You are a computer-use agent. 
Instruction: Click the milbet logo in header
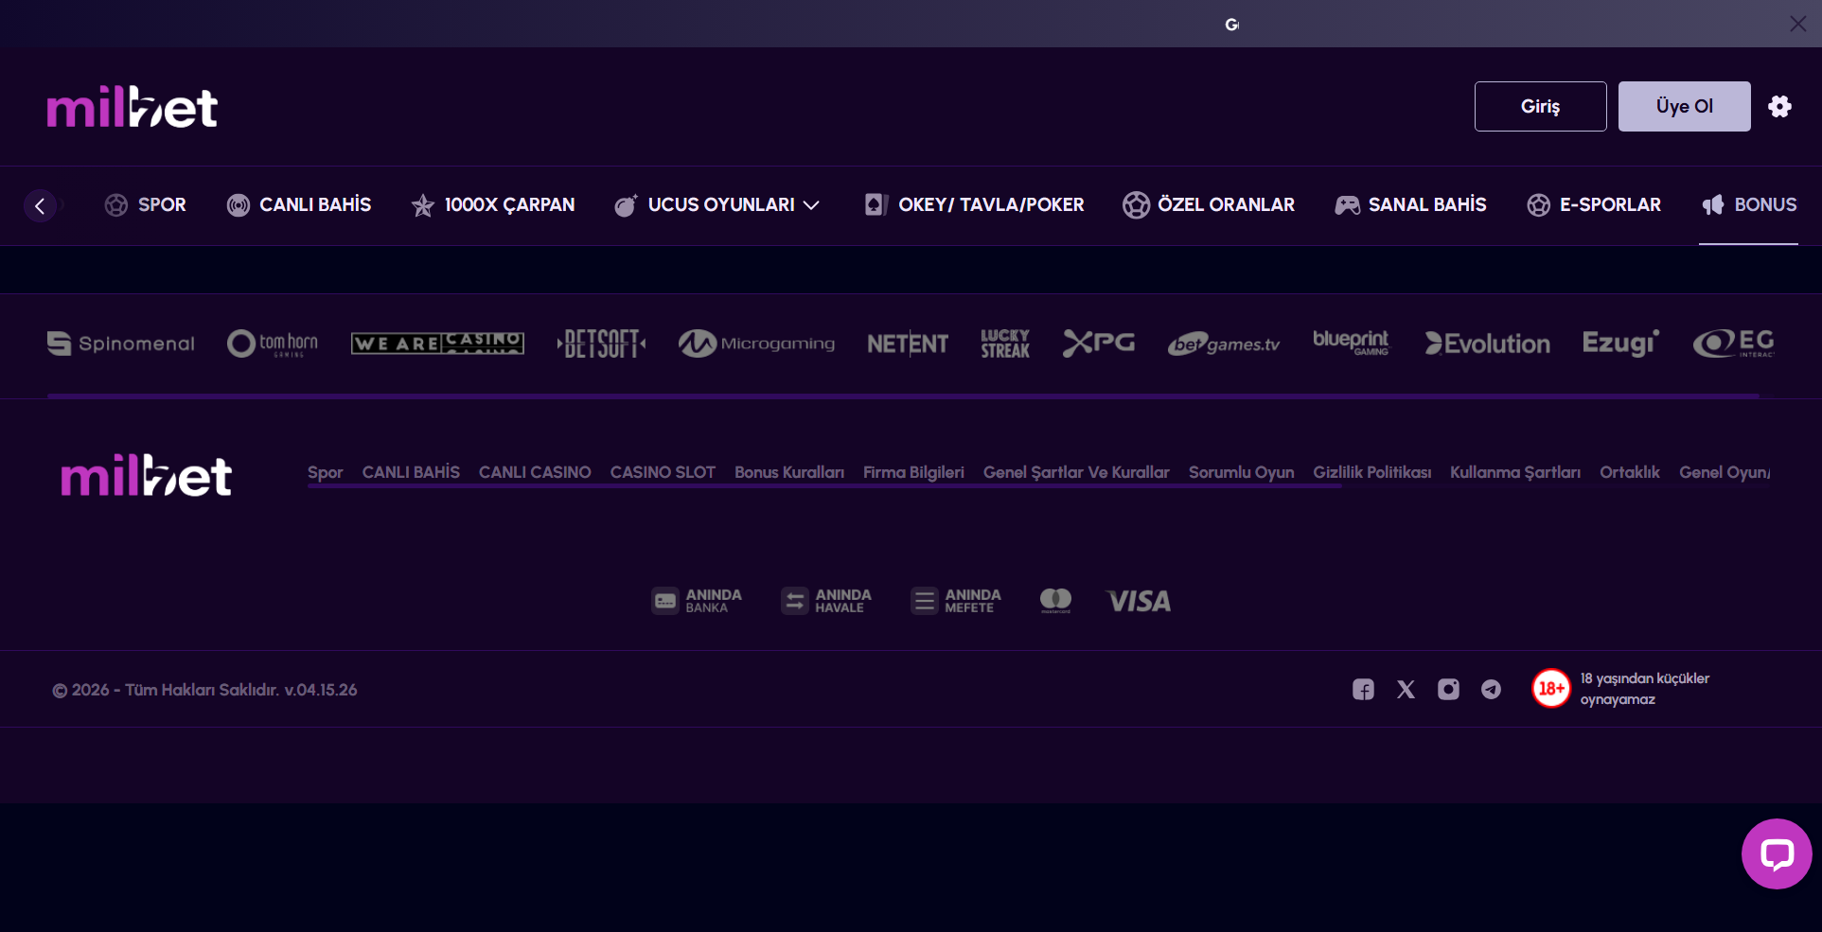[x=133, y=107]
